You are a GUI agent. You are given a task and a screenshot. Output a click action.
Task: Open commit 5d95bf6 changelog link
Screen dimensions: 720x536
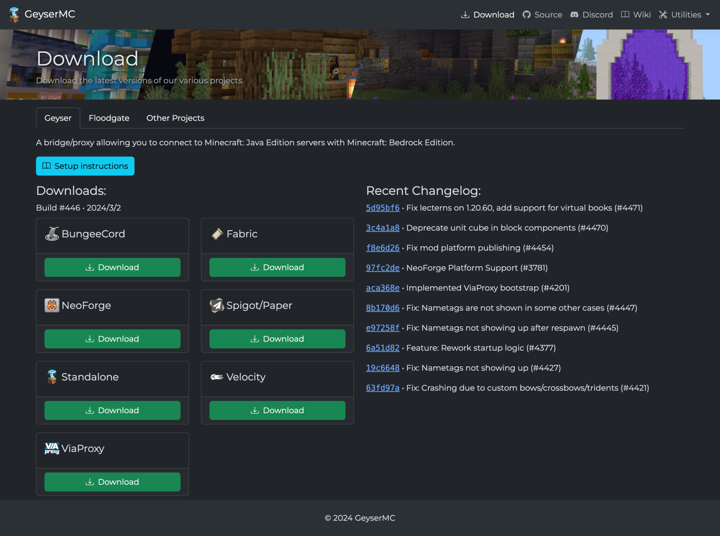tap(382, 208)
